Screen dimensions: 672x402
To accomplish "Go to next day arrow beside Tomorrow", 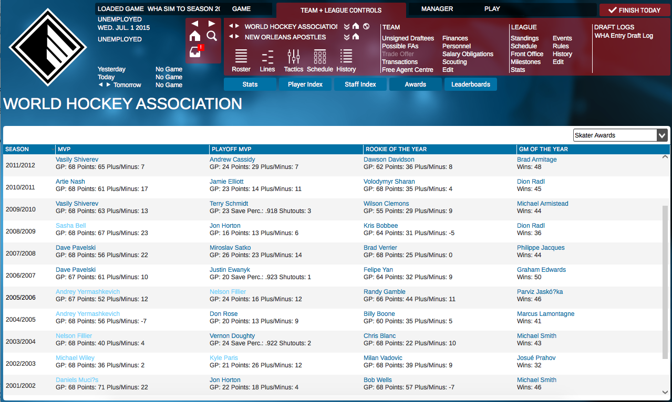I will pyautogui.click(x=109, y=84).
